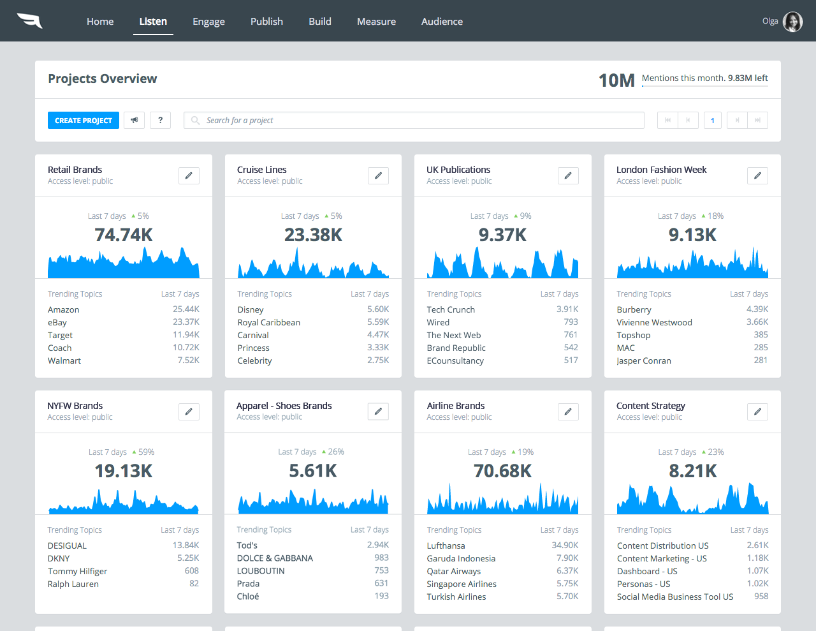Open the London Fashion Week edit pencil
Viewport: 816px width, 631px height.
tap(757, 175)
